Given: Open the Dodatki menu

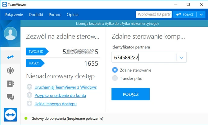Looking at the screenshot, I should pyautogui.click(x=36, y=15).
